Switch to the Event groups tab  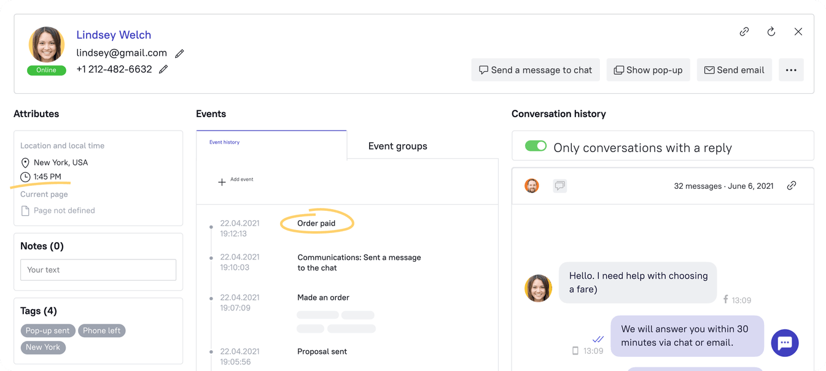click(x=397, y=147)
